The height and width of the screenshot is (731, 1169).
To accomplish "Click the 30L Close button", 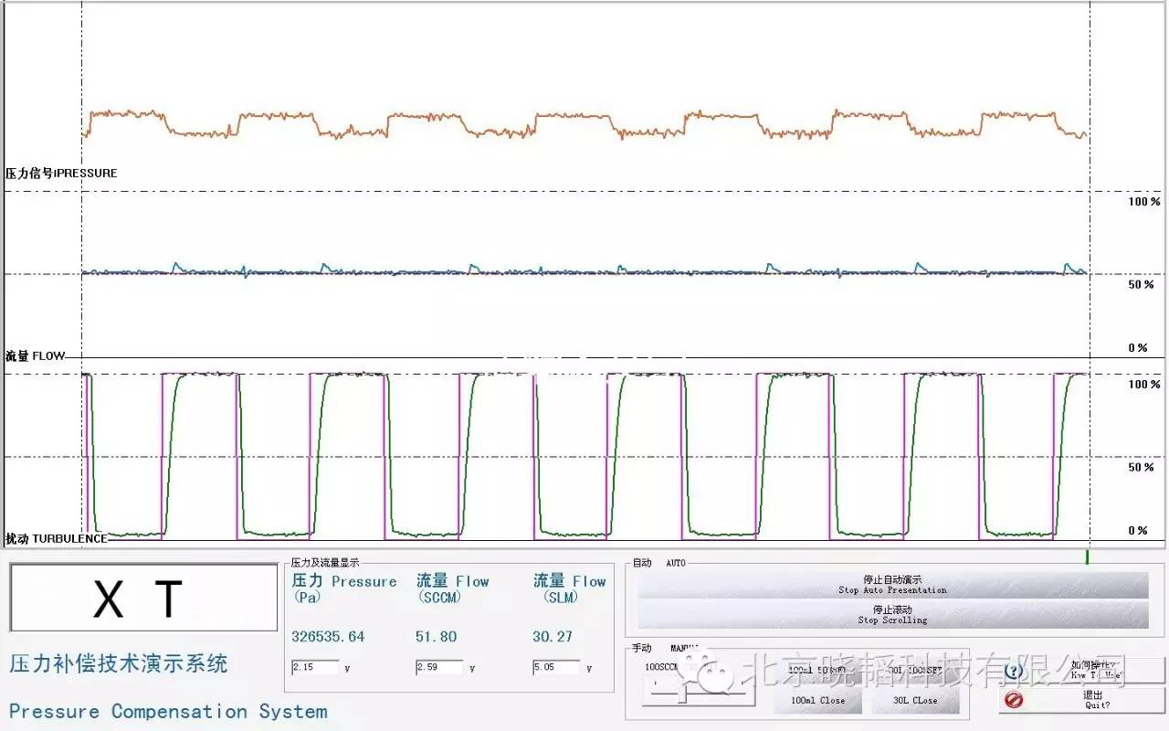I will pos(914,701).
